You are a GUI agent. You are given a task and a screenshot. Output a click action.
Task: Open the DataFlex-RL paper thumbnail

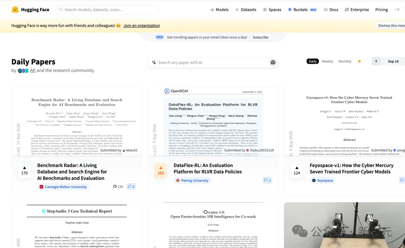213,121
